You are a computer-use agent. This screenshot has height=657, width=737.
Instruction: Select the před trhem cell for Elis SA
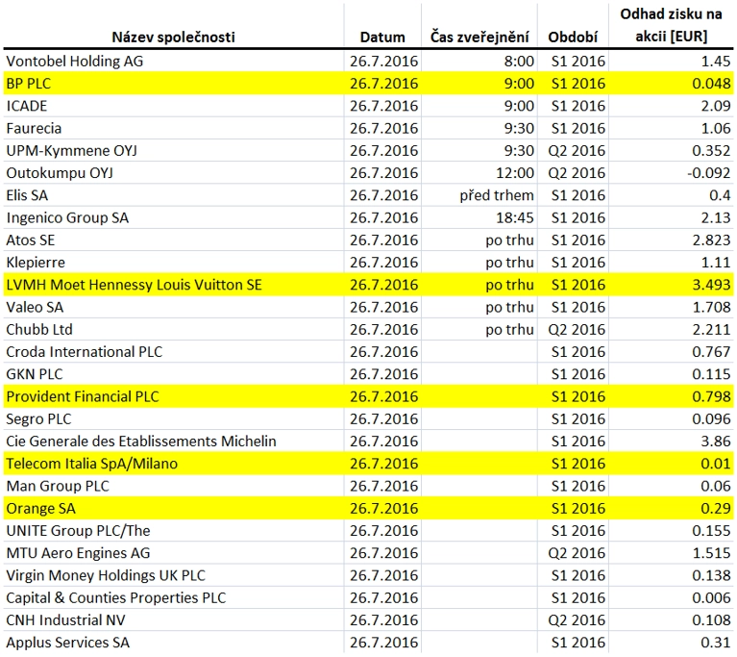497,195
